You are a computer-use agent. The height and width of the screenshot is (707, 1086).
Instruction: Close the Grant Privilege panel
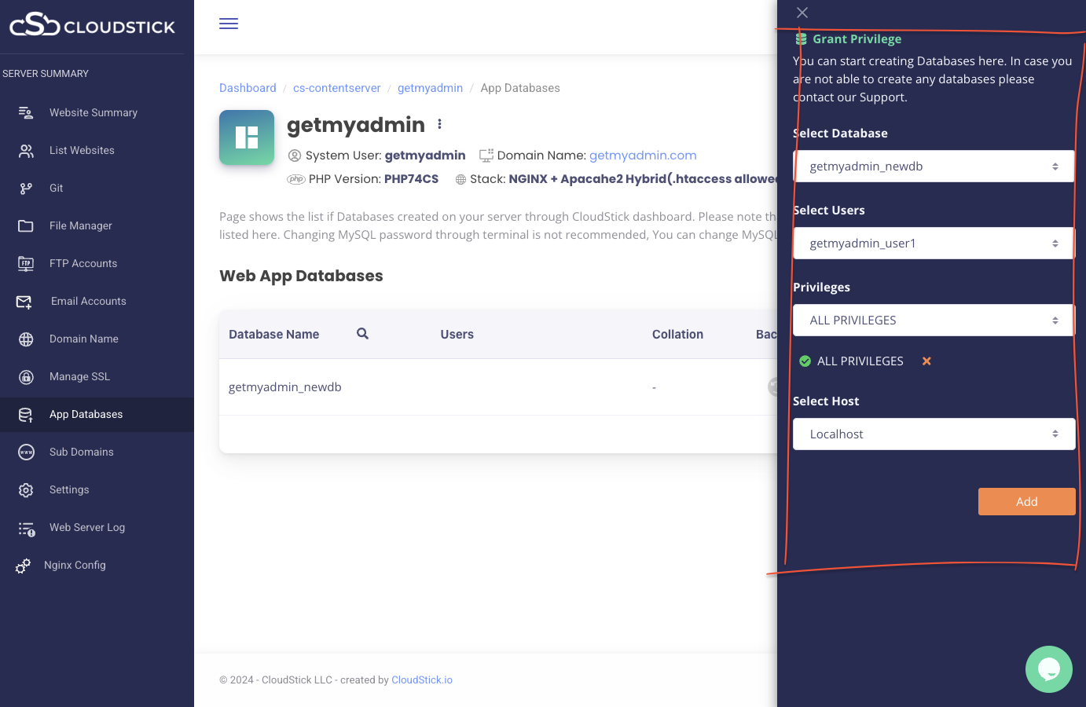(802, 13)
